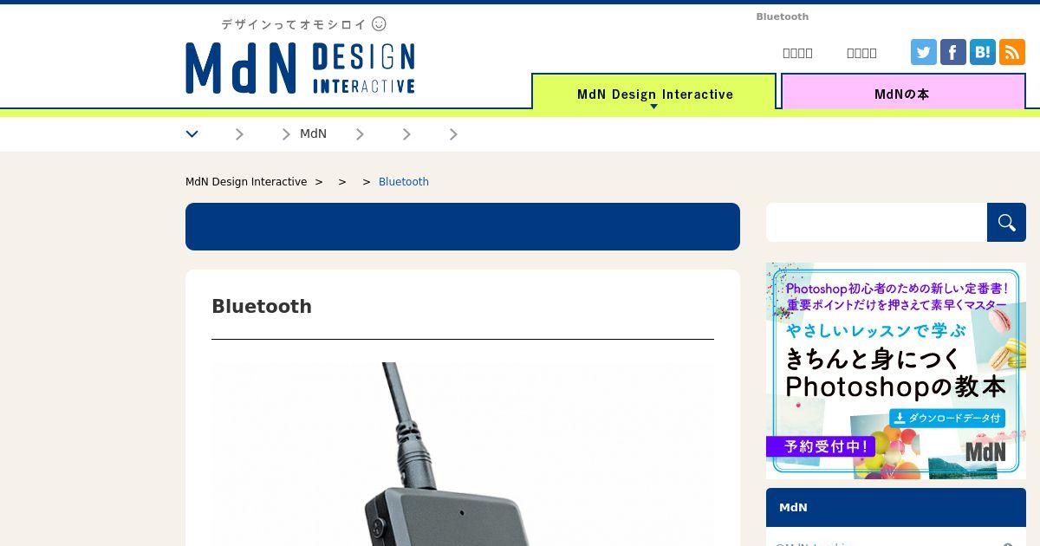Click the Bluetooth breadcrumb link
1040x546 pixels.
click(x=404, y=182)
